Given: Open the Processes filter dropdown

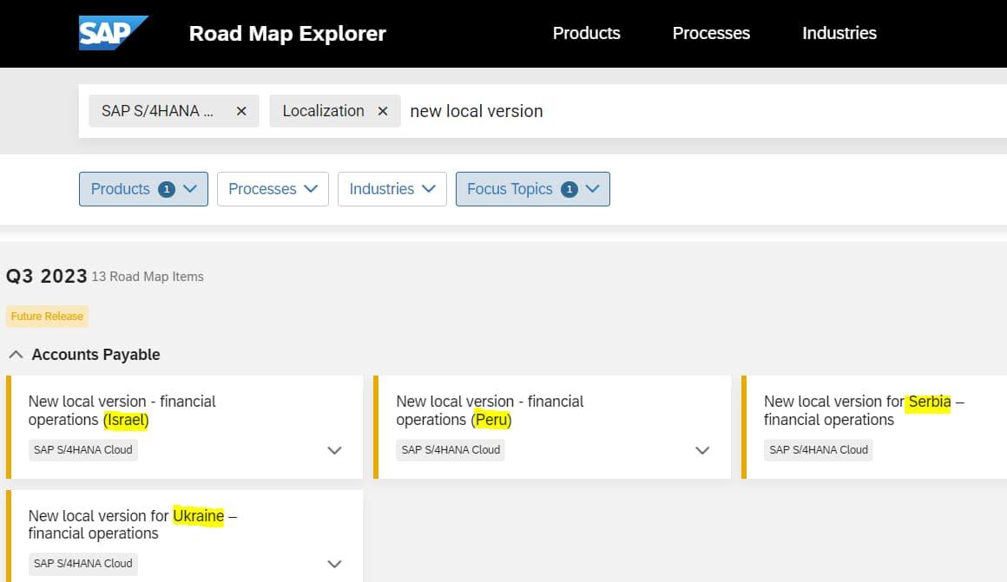Looking at the screenshot, I should pyautogui.click(x=273, y=189).
